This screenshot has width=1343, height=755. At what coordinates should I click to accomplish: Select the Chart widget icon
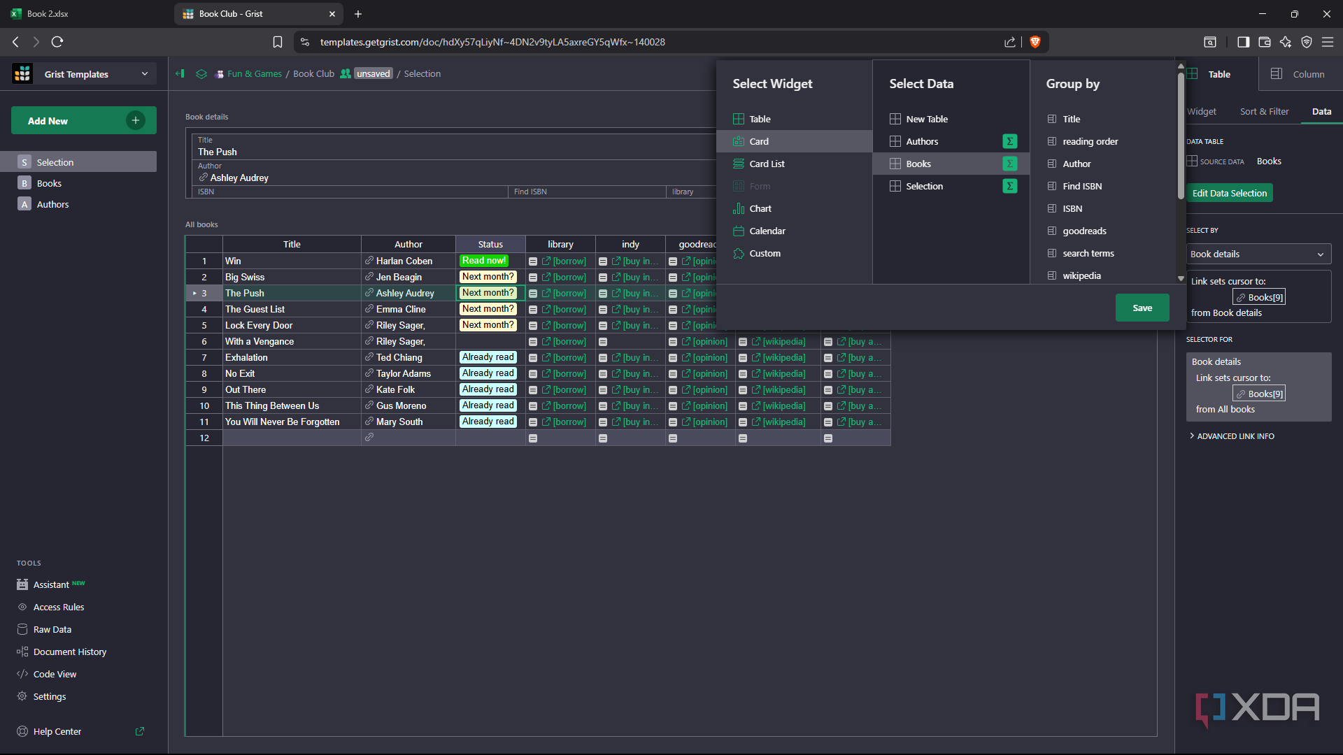coord(738,208)
